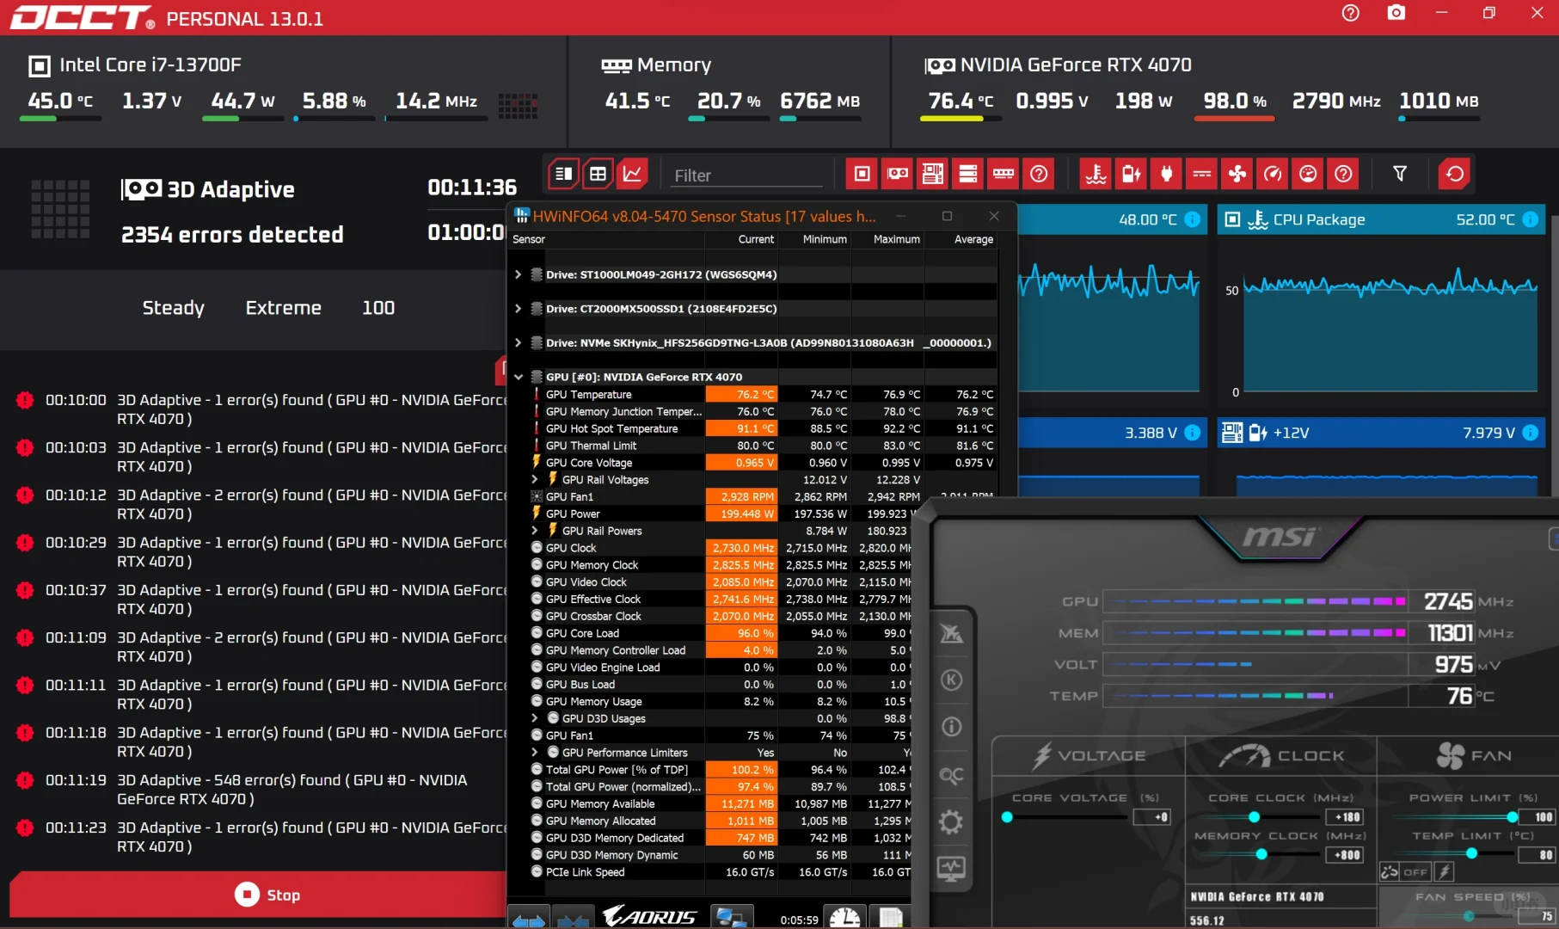
Task: Switch OCCT monitoring to graph view
Action: pos(632,175)
